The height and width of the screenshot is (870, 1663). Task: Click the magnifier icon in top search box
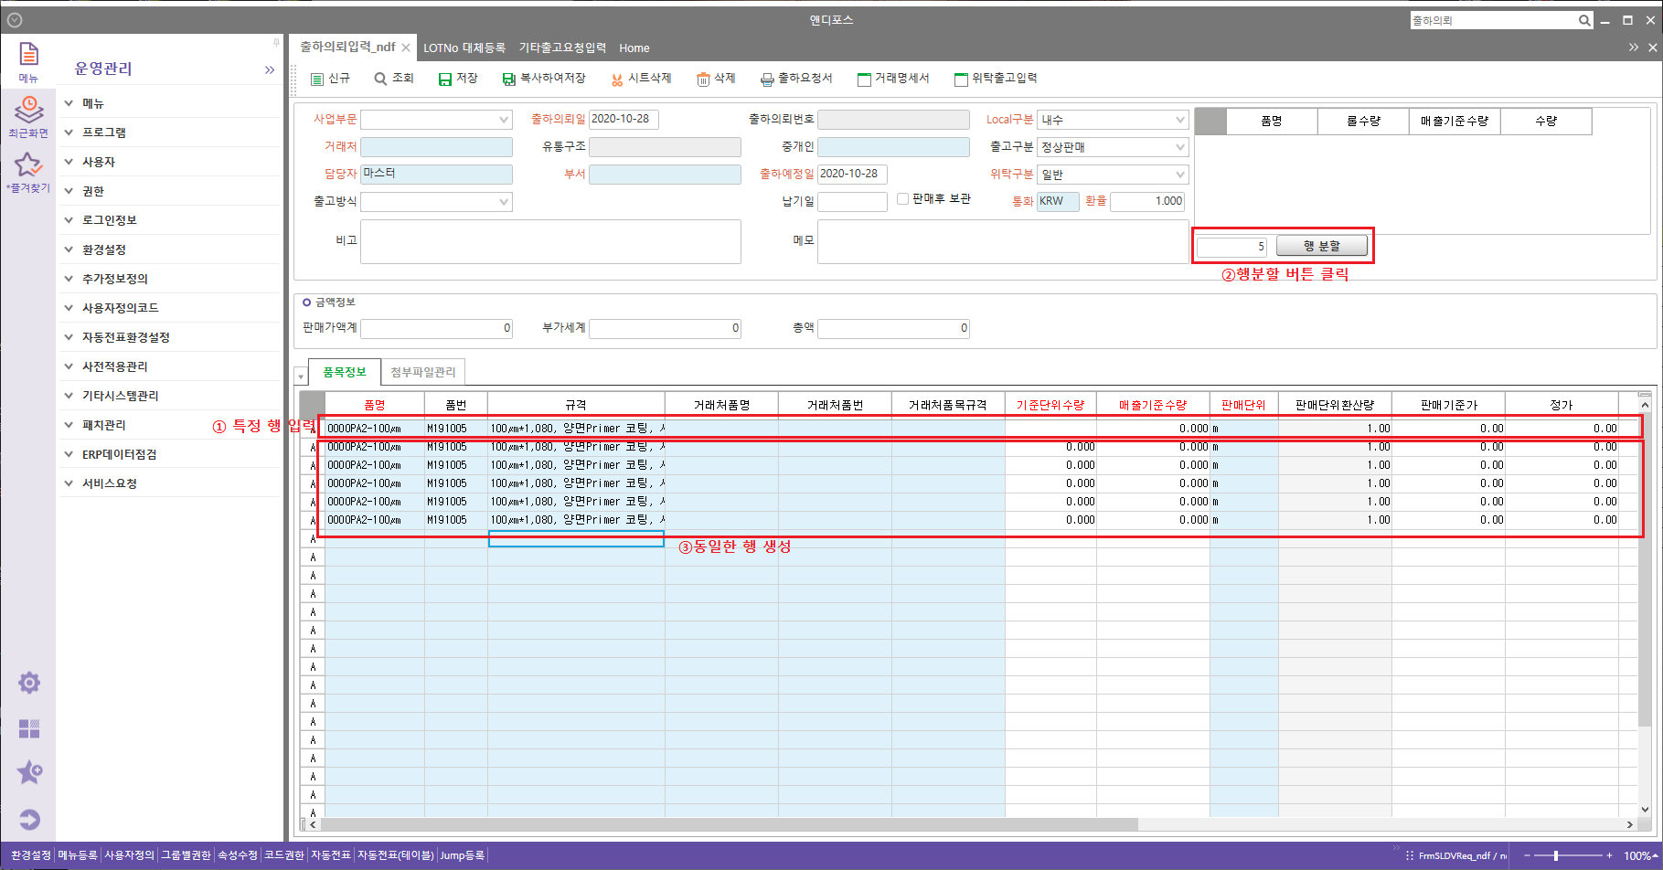coord(1584,20)
